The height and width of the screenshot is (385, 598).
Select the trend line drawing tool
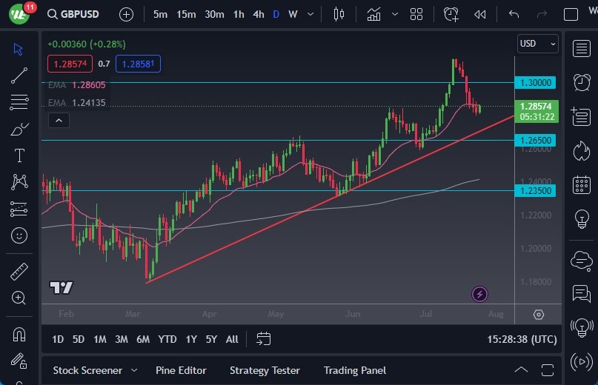click(x=19, y=75)
